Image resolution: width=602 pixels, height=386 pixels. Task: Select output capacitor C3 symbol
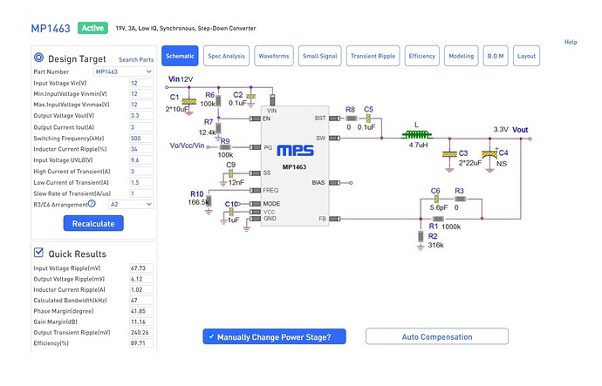tap(449, 154)
